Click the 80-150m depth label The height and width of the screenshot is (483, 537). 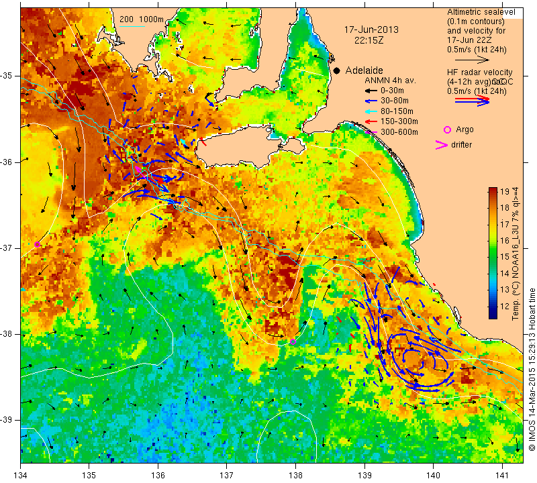[397, 111]
